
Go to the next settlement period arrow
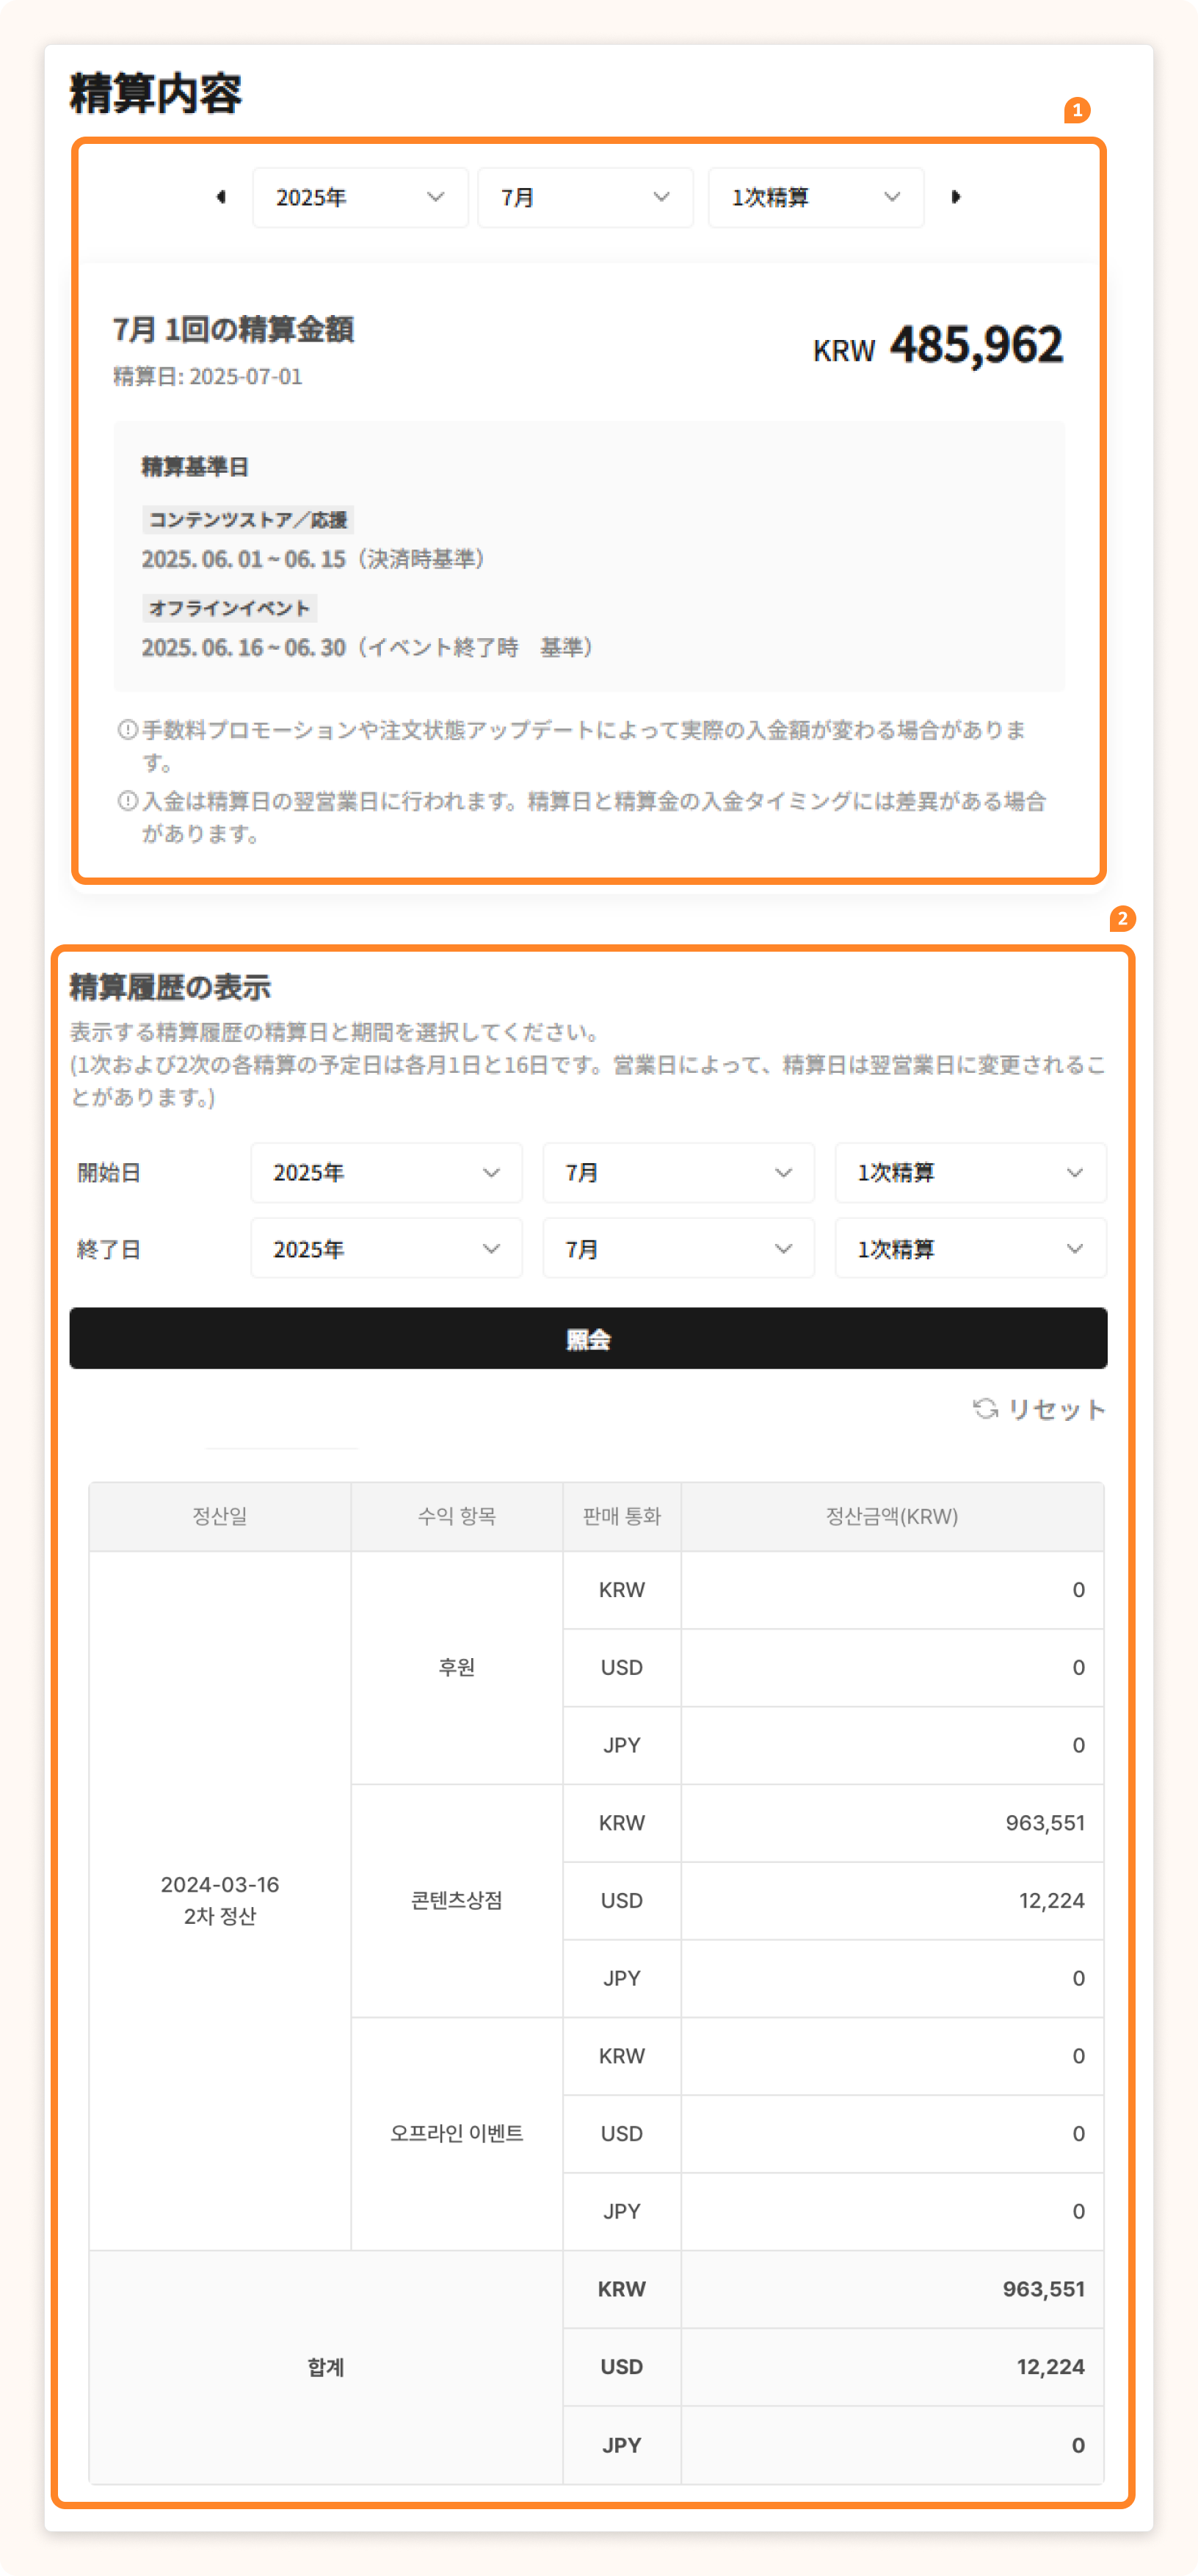click(955, 197)
